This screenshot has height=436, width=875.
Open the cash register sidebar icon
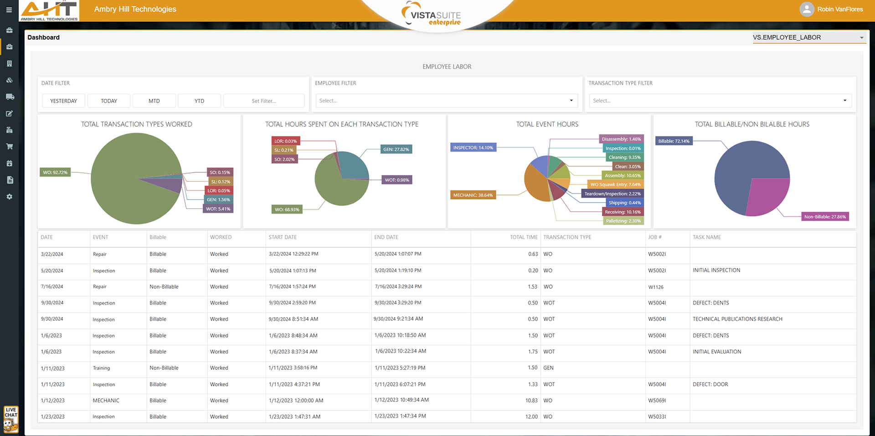tap(9, 130)
